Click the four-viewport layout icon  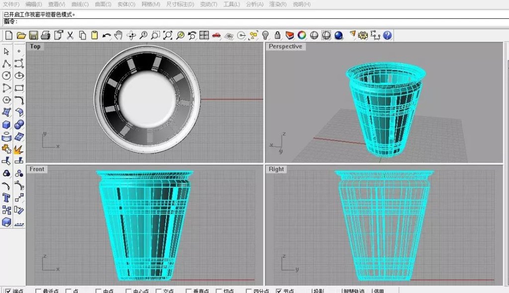204,35
